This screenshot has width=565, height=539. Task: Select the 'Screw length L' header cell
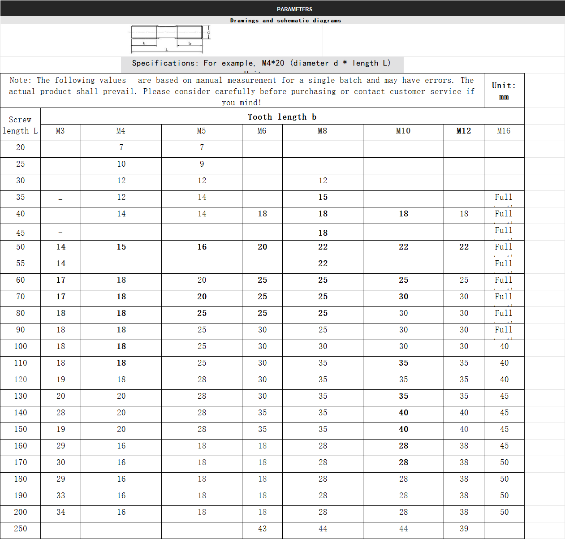[x=20, y=125]
